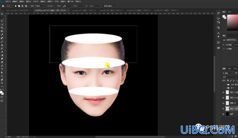Select the Gradient tool
Viewport: 238px width, 138px height.
2,55
